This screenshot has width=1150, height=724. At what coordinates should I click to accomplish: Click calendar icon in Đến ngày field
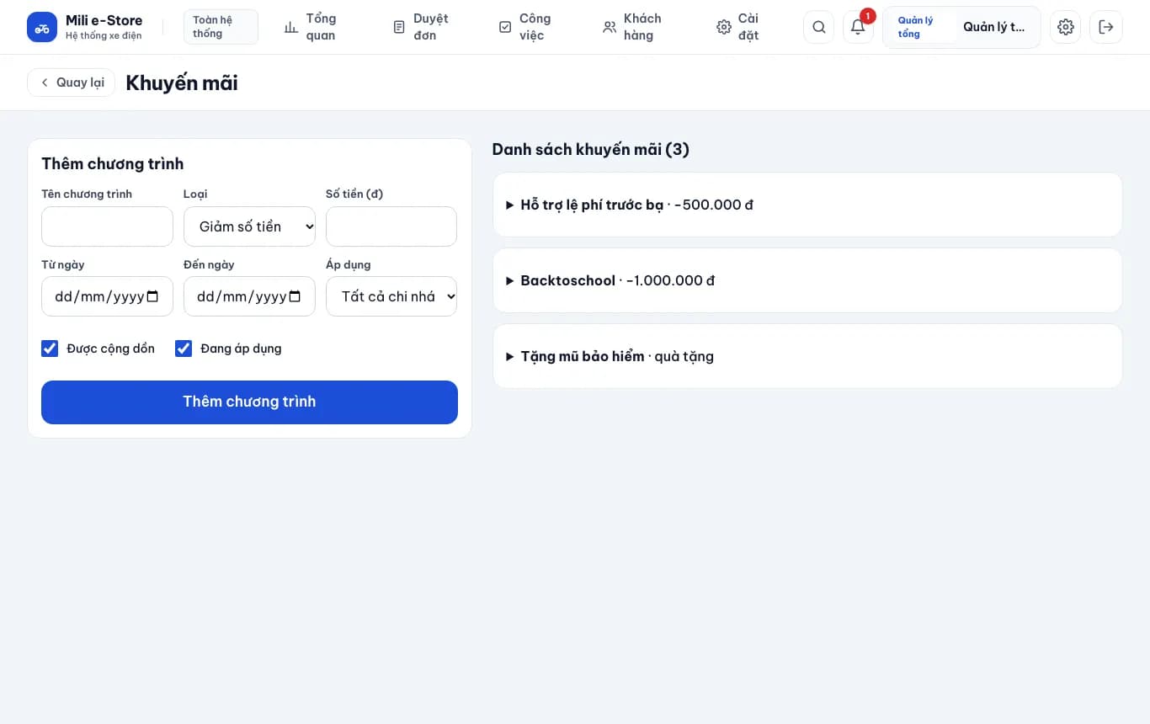295,296
